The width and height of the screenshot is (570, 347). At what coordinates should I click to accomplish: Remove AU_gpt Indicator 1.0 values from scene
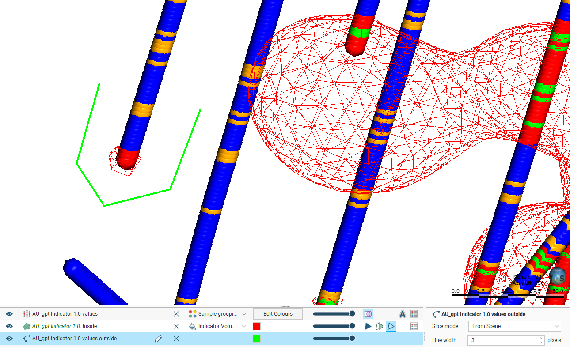point(176,314)
